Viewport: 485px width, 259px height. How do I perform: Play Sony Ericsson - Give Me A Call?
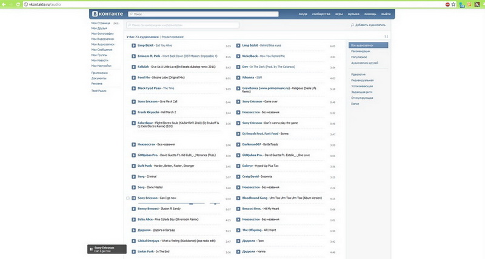[x=133, y=101]
